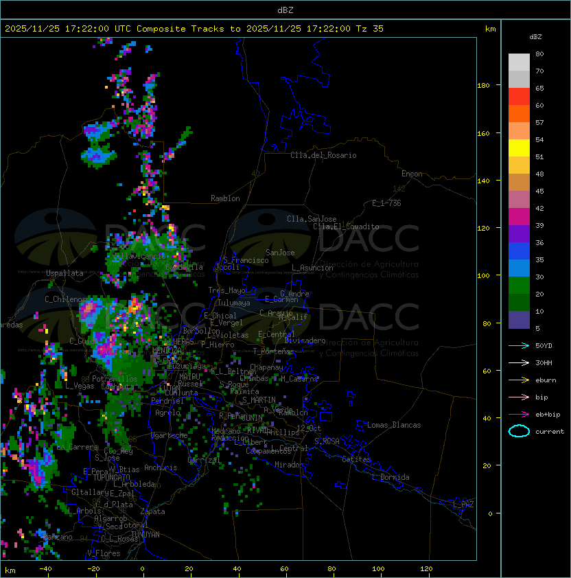Click the 'dBZ' title at top
This screenshot has height=578, width=571.
(285, 10)
